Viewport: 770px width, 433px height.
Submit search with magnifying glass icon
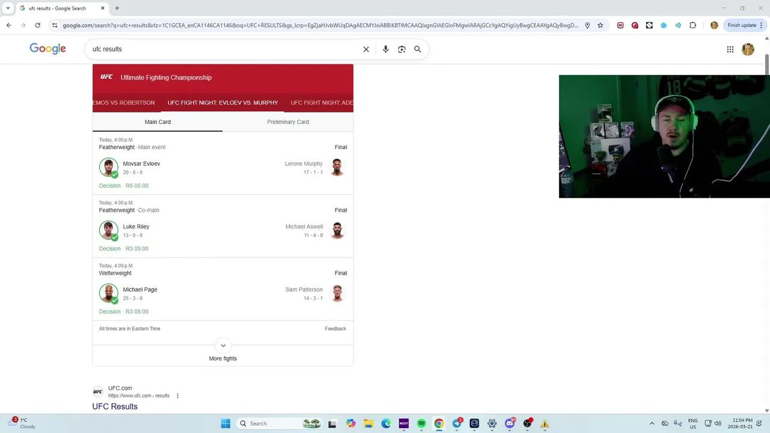click(417, 49)
